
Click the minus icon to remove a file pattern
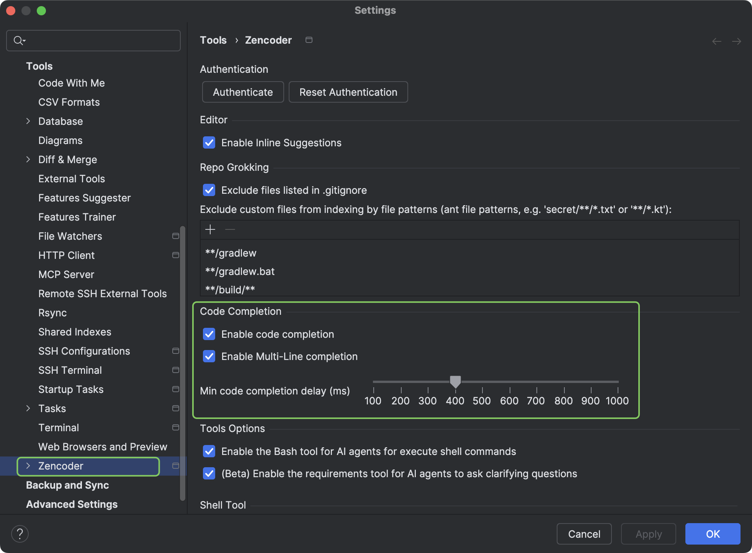tap(230, 230)
